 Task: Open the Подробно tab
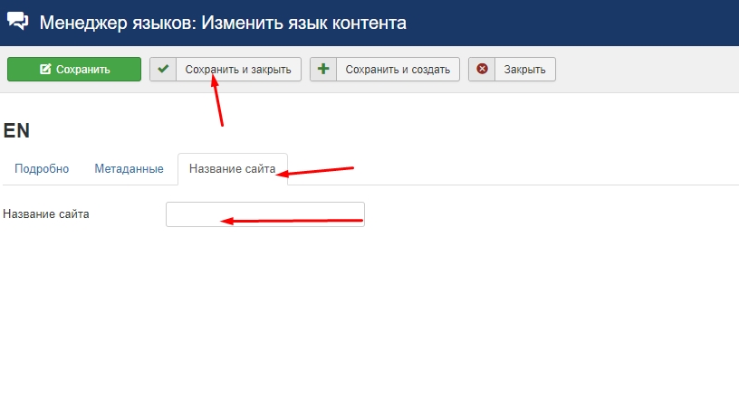(43, 169)
